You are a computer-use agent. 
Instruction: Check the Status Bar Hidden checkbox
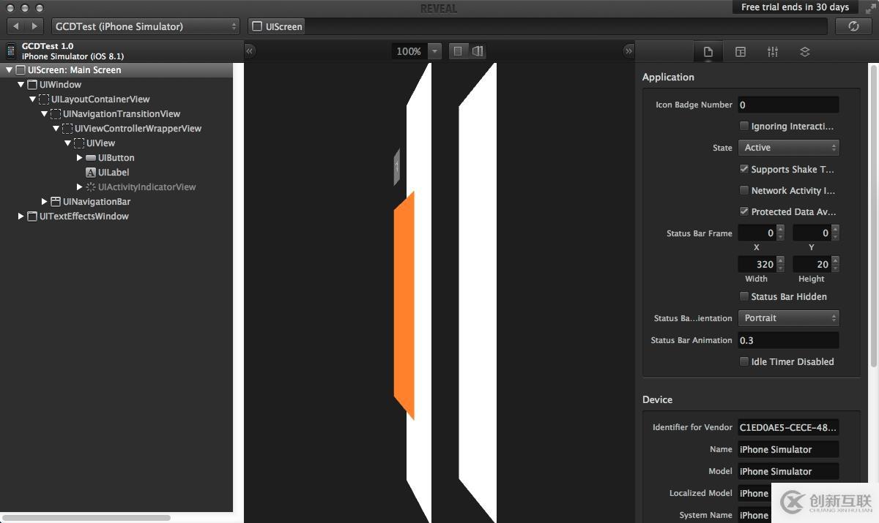click(x=744, y=296)
